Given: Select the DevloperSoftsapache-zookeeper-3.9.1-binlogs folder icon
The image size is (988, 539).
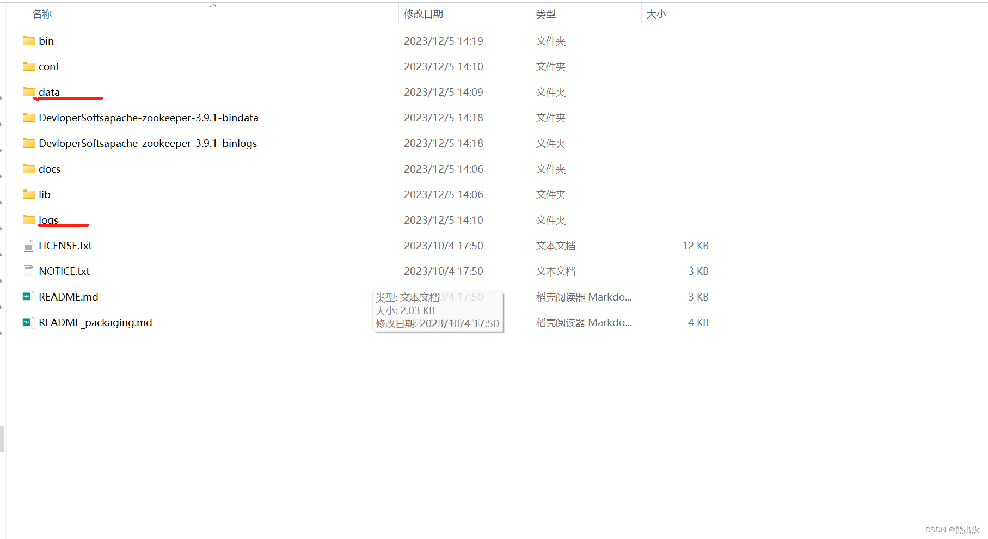Looking at the screenshot, I should [x=29, y=143].
